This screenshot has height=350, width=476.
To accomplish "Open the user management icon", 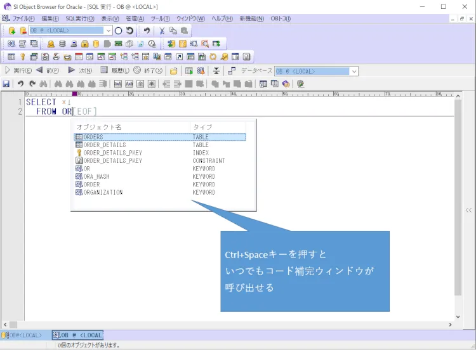I will (51, 44).
